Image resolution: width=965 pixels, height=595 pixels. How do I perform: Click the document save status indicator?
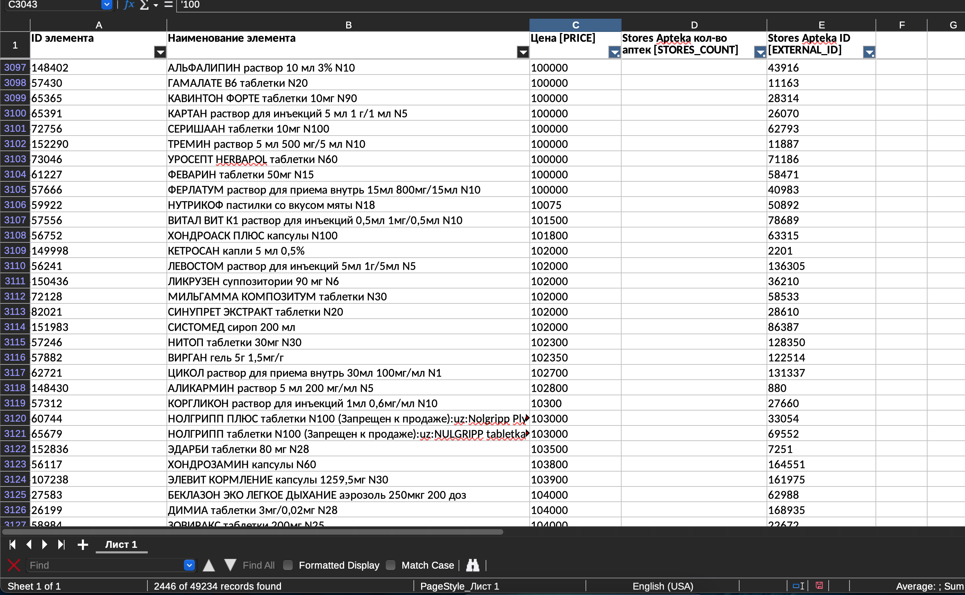coord(819,586)
